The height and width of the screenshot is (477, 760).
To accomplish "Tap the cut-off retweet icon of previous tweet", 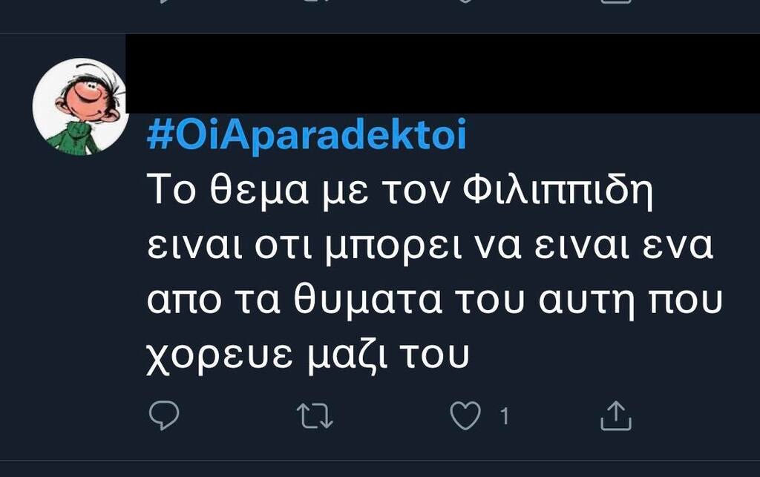I will point(315,1).
